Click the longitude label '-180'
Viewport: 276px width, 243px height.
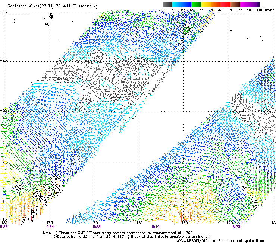4,223
